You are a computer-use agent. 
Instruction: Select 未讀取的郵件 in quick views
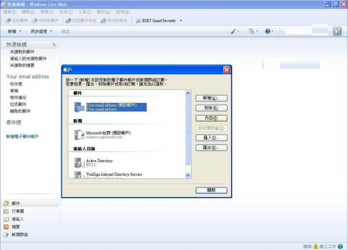22,52
